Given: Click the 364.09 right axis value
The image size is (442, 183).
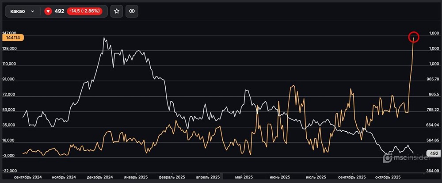Looking at the screenshot, I should tap(433, 171).
